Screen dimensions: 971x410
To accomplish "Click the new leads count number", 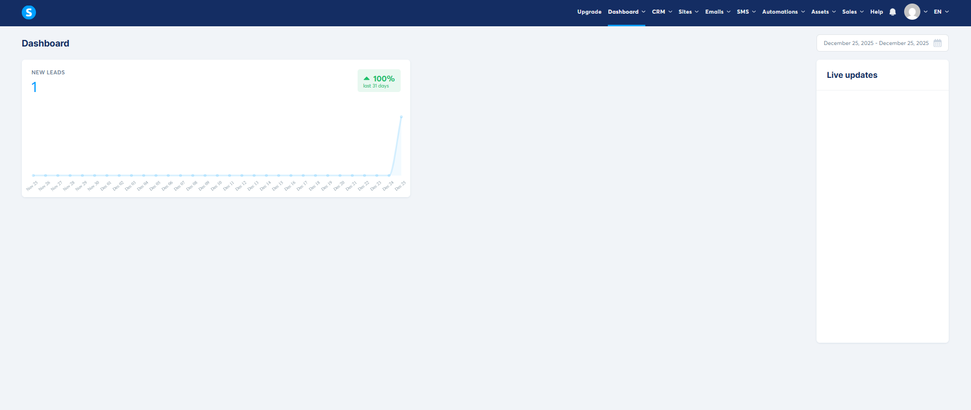I will (x=34, y=87).
